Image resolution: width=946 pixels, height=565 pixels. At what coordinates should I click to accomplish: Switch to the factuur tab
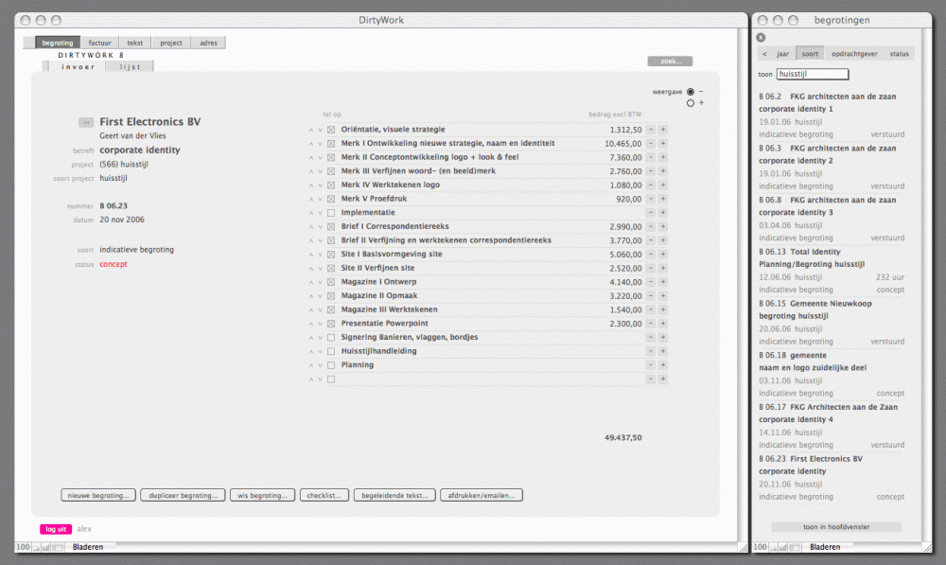tap(99, 43)
